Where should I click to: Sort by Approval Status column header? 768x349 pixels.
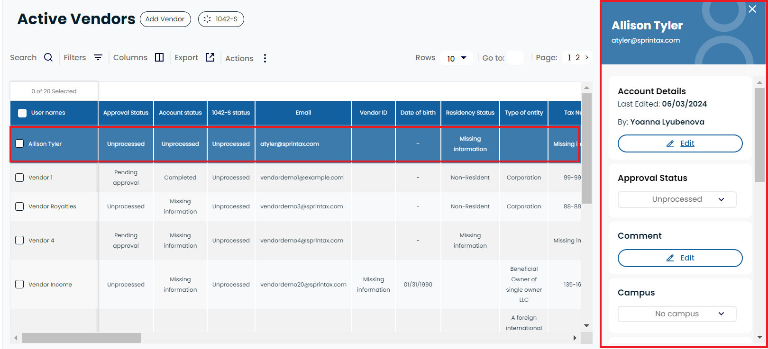coord(126,113)
